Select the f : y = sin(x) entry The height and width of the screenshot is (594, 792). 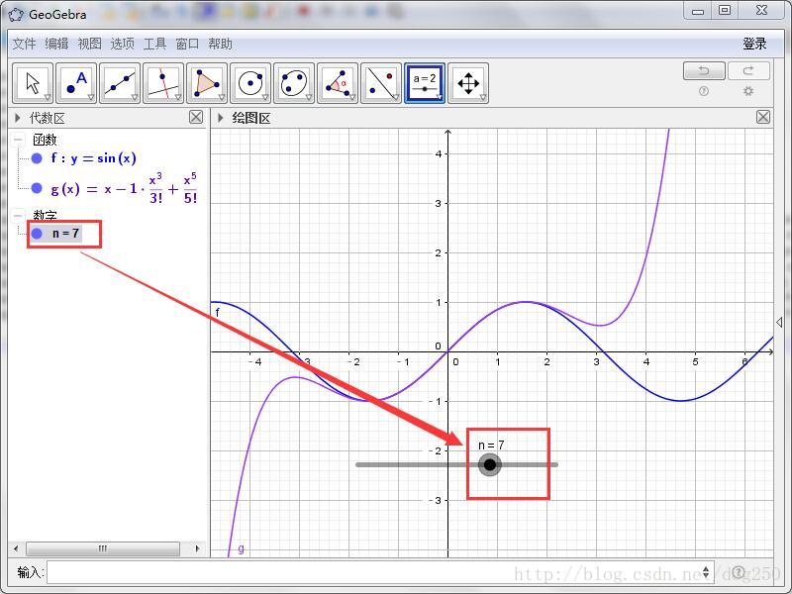pyautogui.click(x=93, y=158)
